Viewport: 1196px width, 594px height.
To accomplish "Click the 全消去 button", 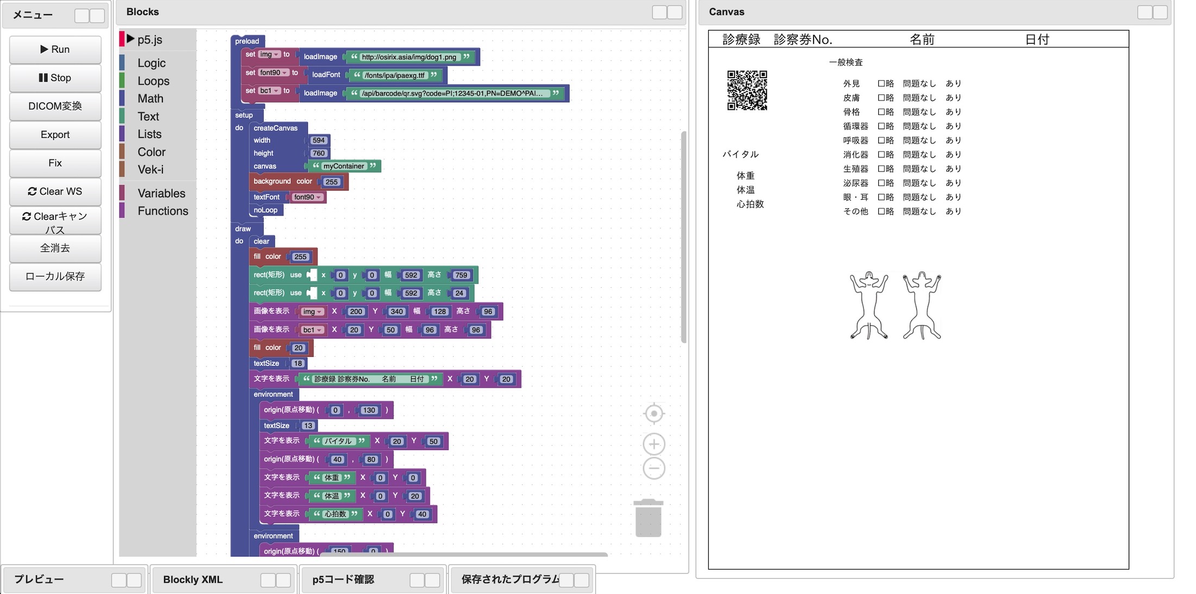I will [x=55, y=248].
